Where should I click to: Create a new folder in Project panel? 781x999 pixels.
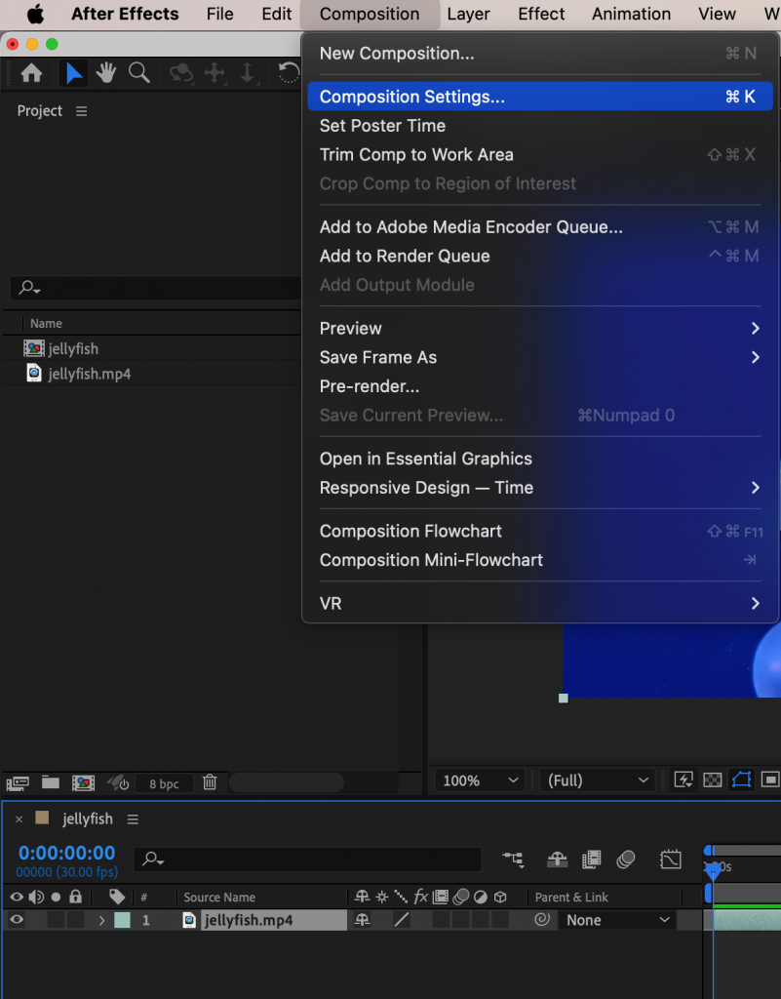tap(51, 781)
